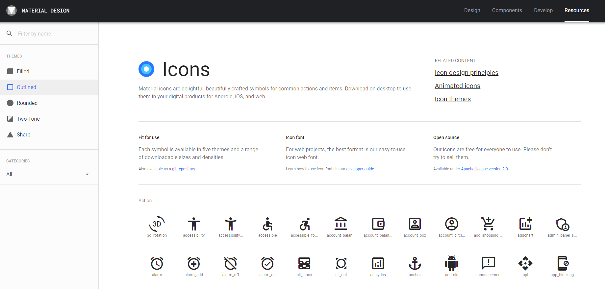Click the large 'Icons' page title

pos(186,69)
